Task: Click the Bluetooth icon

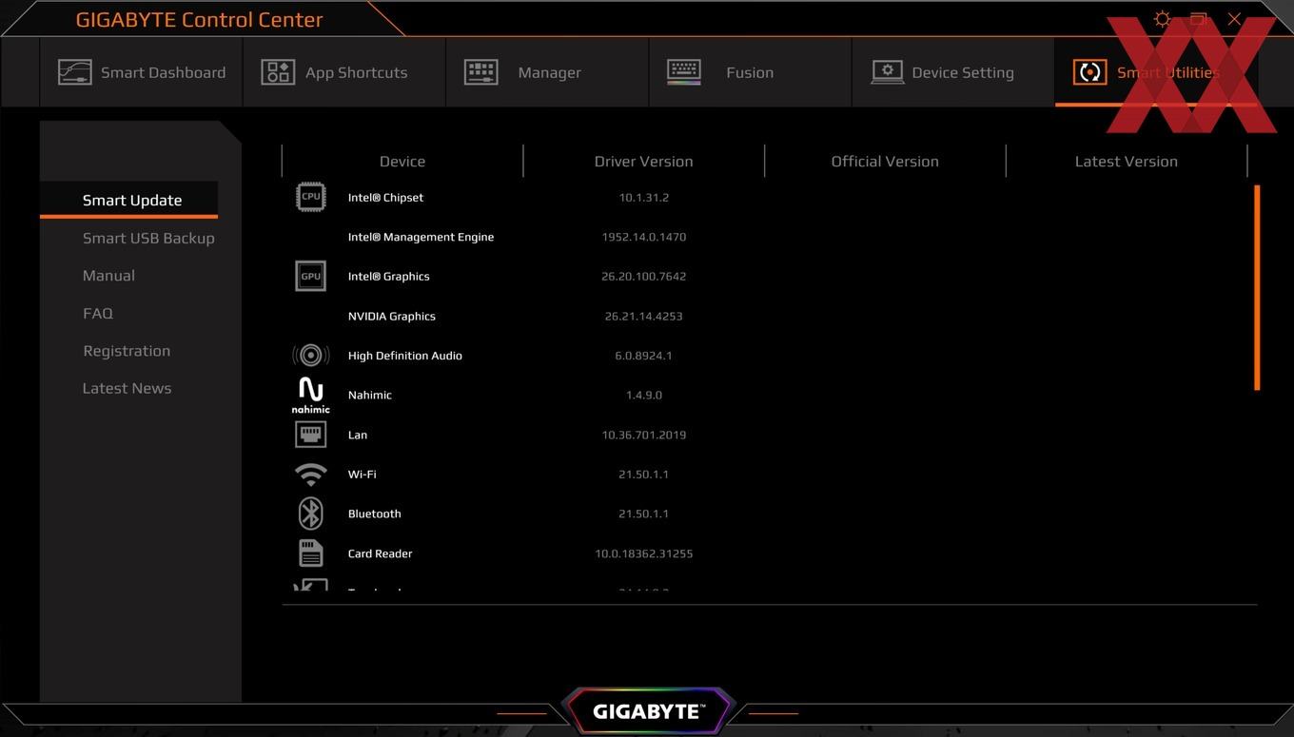Action: (311, 514)
